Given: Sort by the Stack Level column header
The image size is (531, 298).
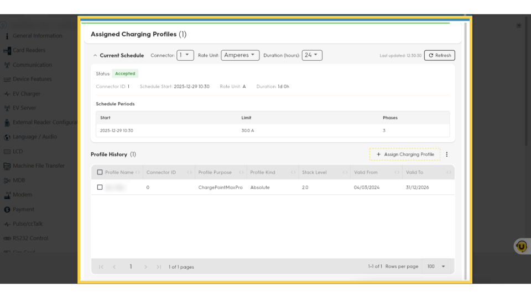Looking at the screenshot, I should 313,173.
